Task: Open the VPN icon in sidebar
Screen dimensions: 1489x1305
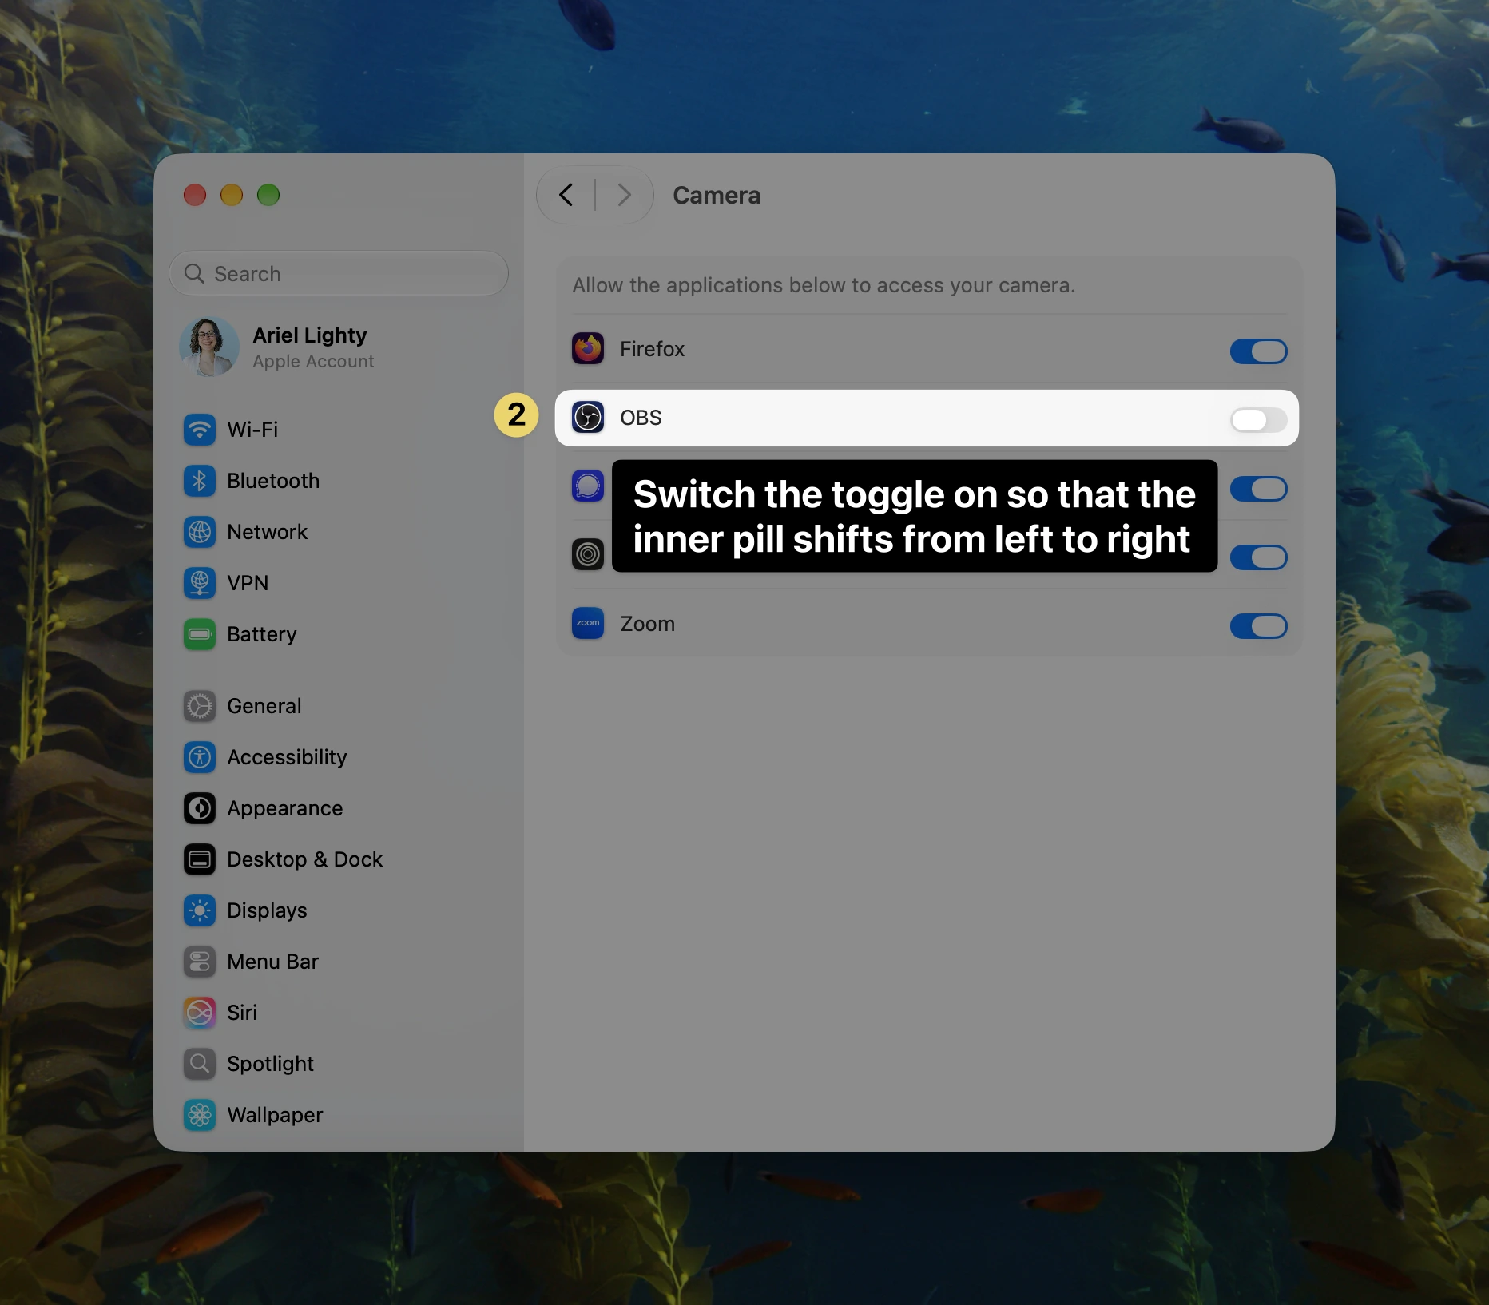Action: coord(200,583)
